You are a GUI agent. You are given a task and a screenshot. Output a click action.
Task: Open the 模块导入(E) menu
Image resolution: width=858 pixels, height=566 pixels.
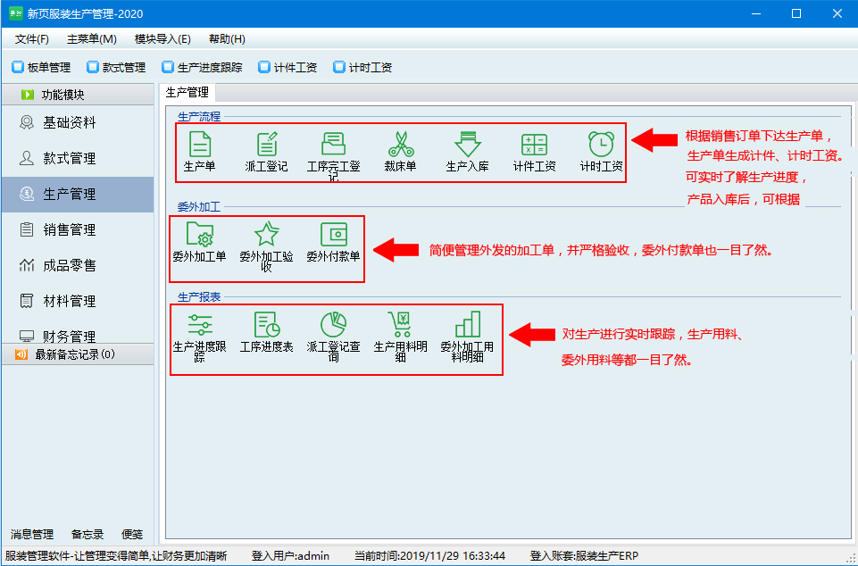coord(162,39)
